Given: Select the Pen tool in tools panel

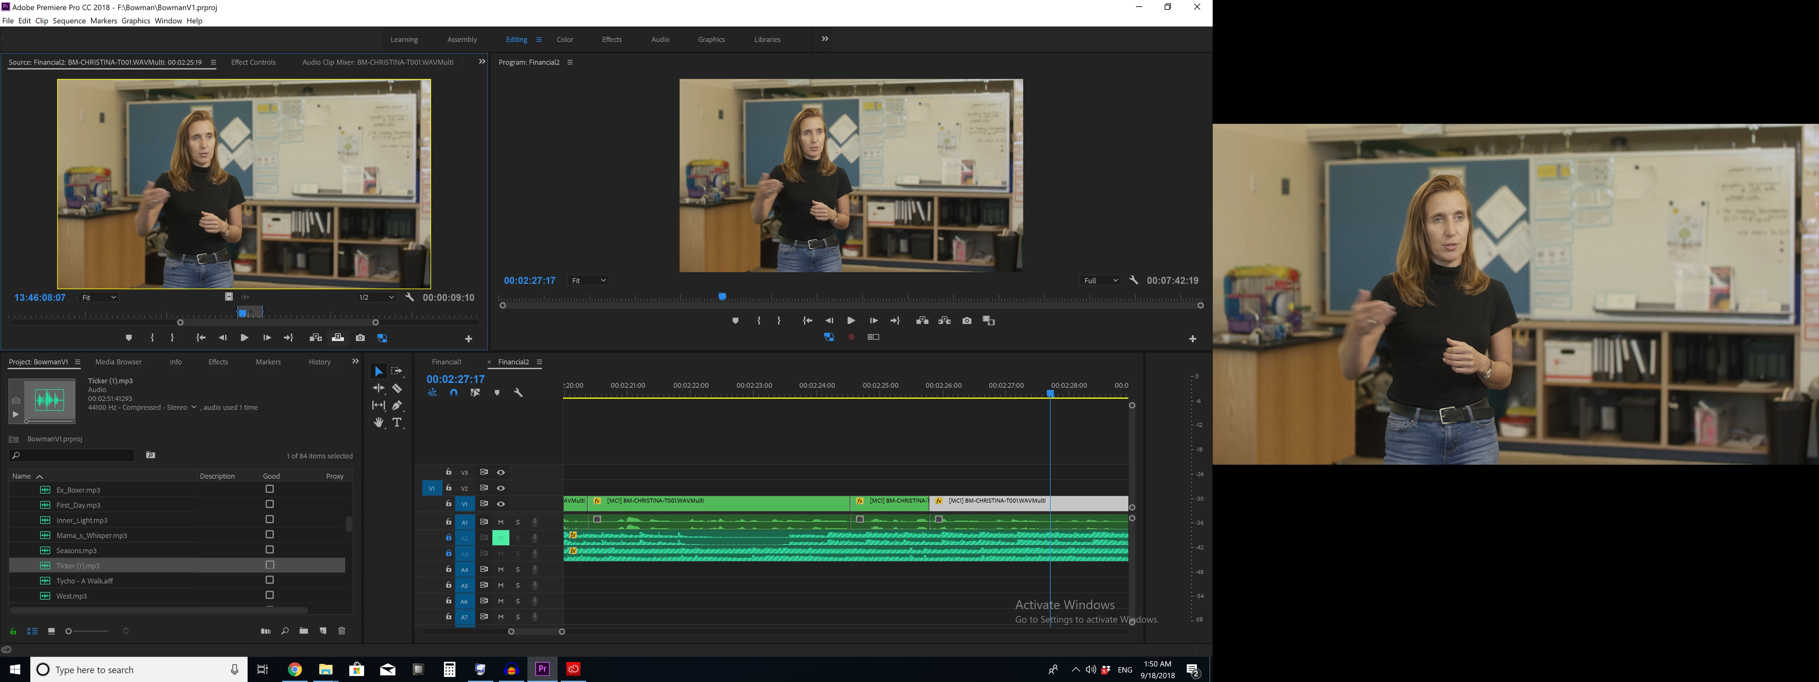Looking at the screenshot, I should tap(397, 405).
